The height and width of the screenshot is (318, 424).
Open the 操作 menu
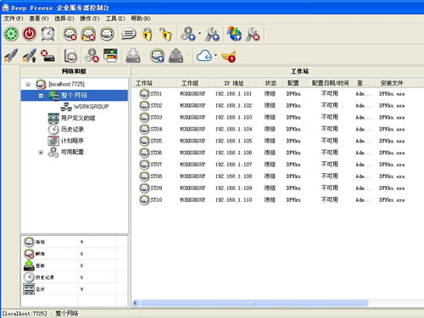[89, 19]
